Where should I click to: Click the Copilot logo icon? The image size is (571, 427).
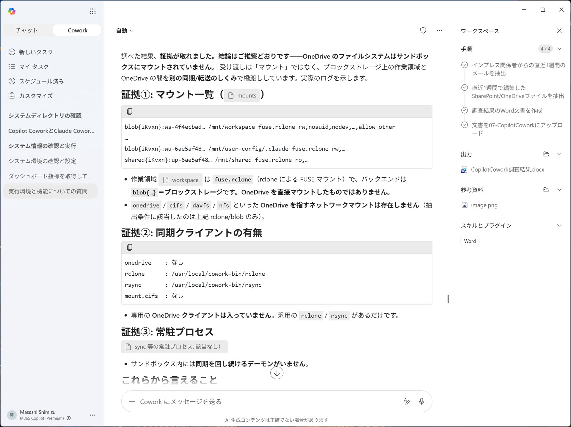coord(12,11)
